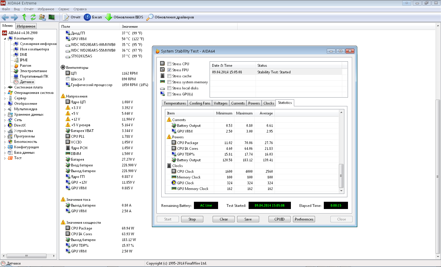
Task: Open the CPUID panel
Action: 279,219
